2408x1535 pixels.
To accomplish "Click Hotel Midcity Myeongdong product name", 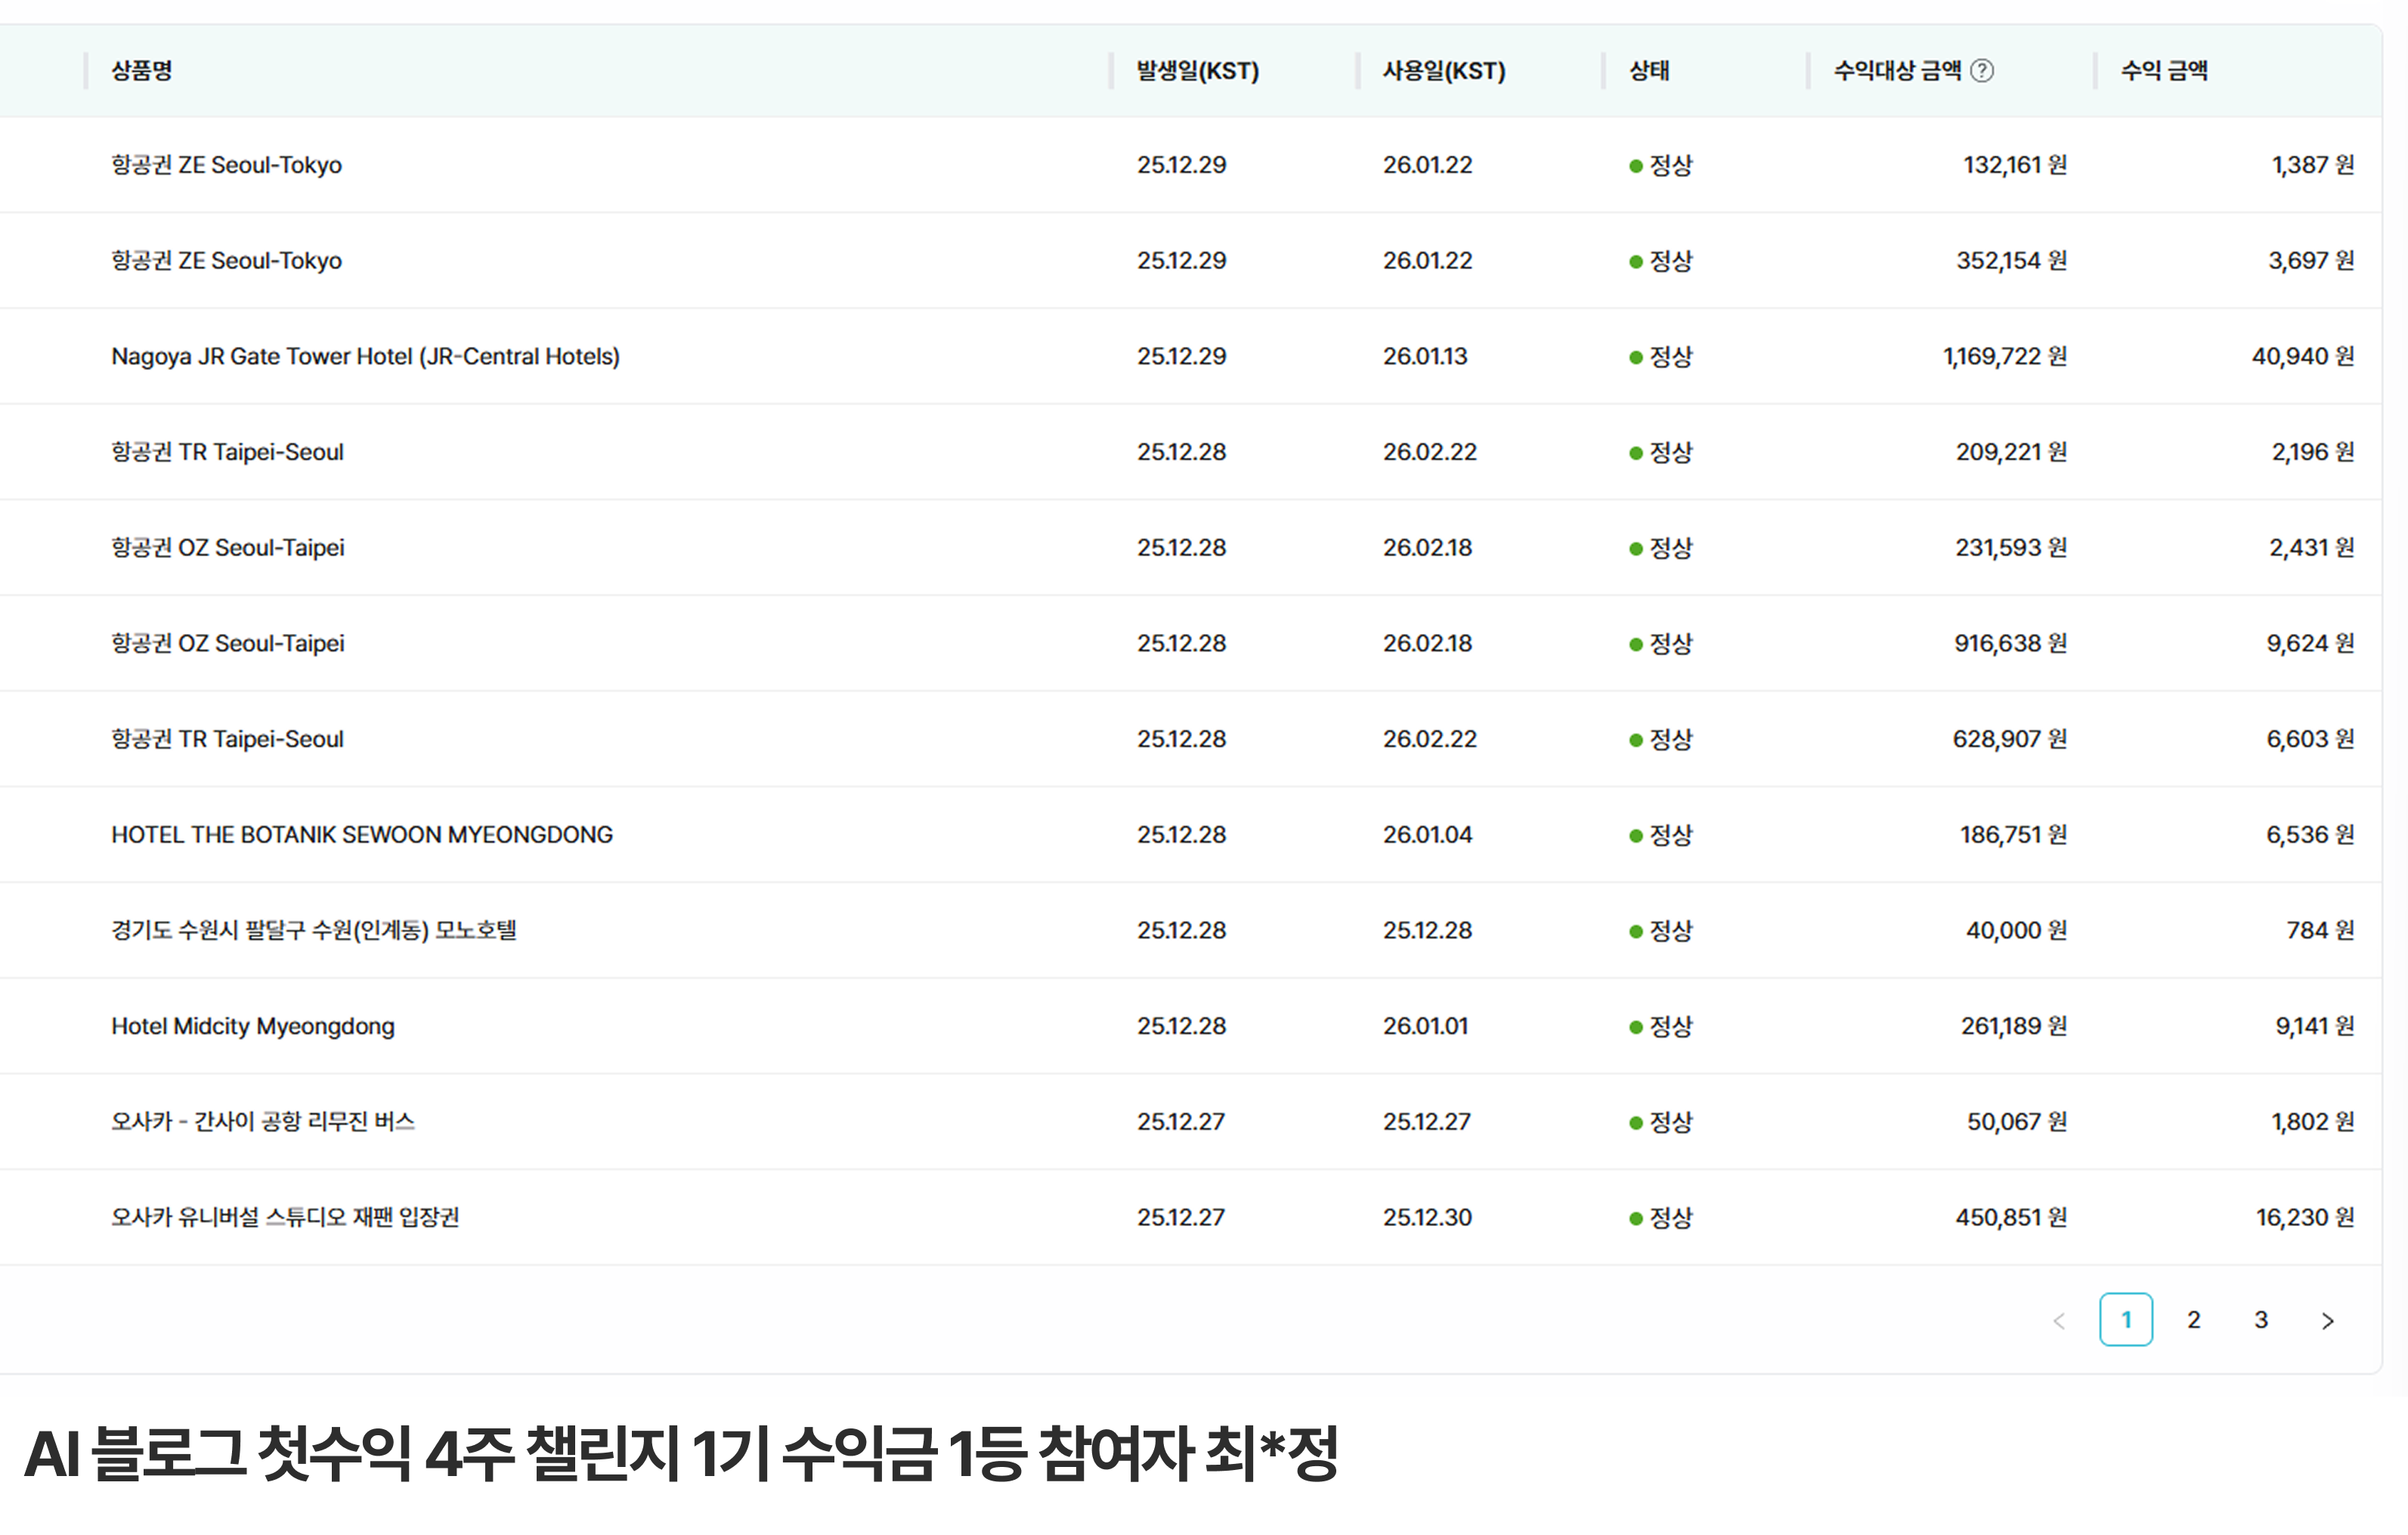I will coord(253,1026).
